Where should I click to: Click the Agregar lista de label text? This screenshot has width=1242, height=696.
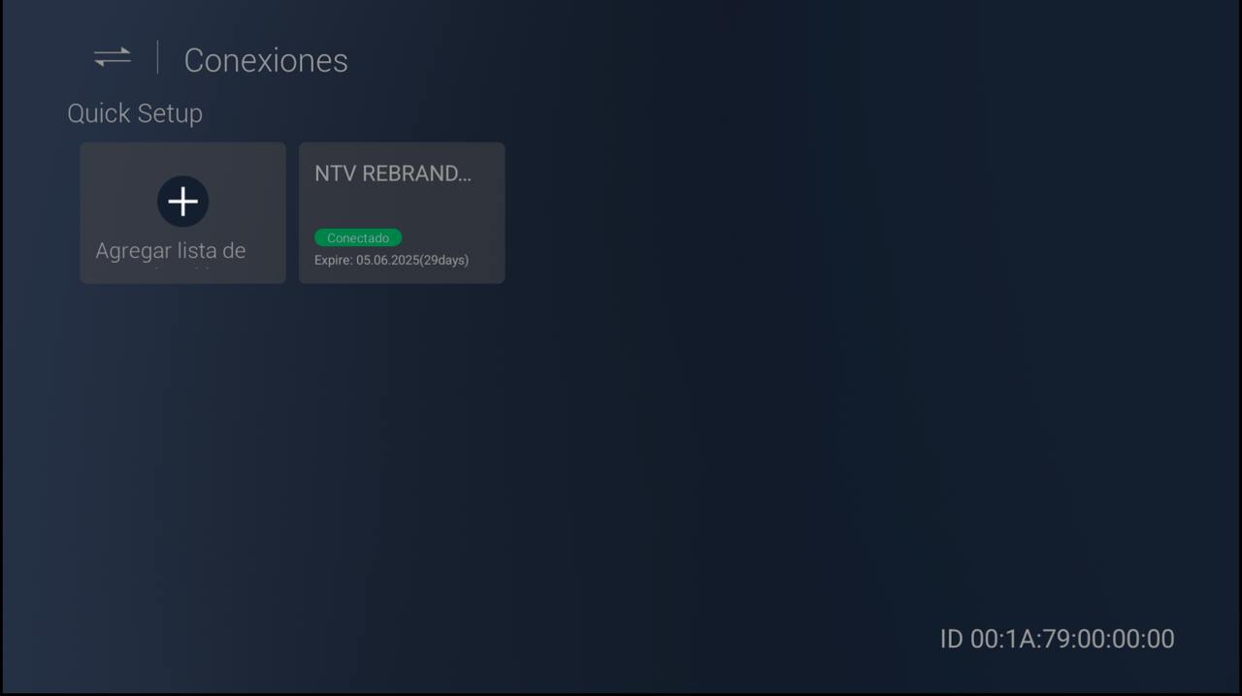pyautogui.click(x=171, y=251)
